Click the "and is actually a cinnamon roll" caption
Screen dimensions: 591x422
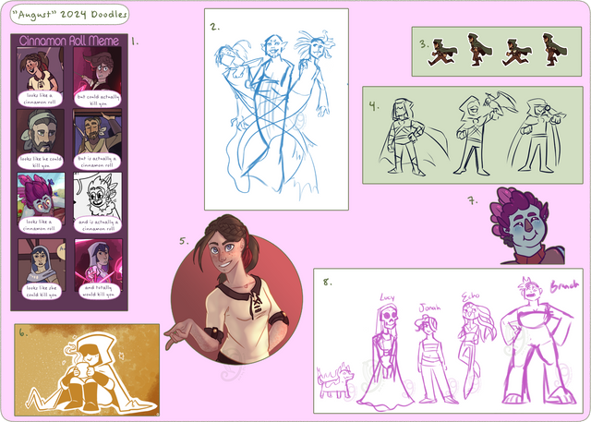click(x=98, y=224)
